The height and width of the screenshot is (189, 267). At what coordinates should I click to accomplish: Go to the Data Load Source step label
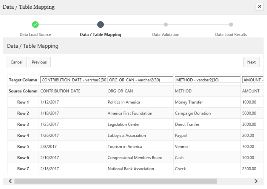coord(35,34)
